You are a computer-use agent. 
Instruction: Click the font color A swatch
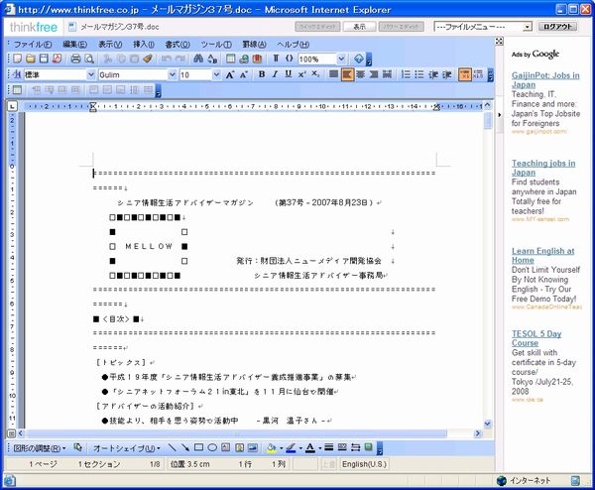[309, 447]
